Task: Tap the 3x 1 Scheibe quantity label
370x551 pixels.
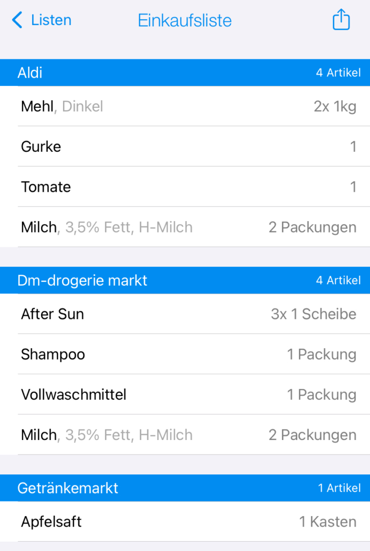Action: [313, 314]
